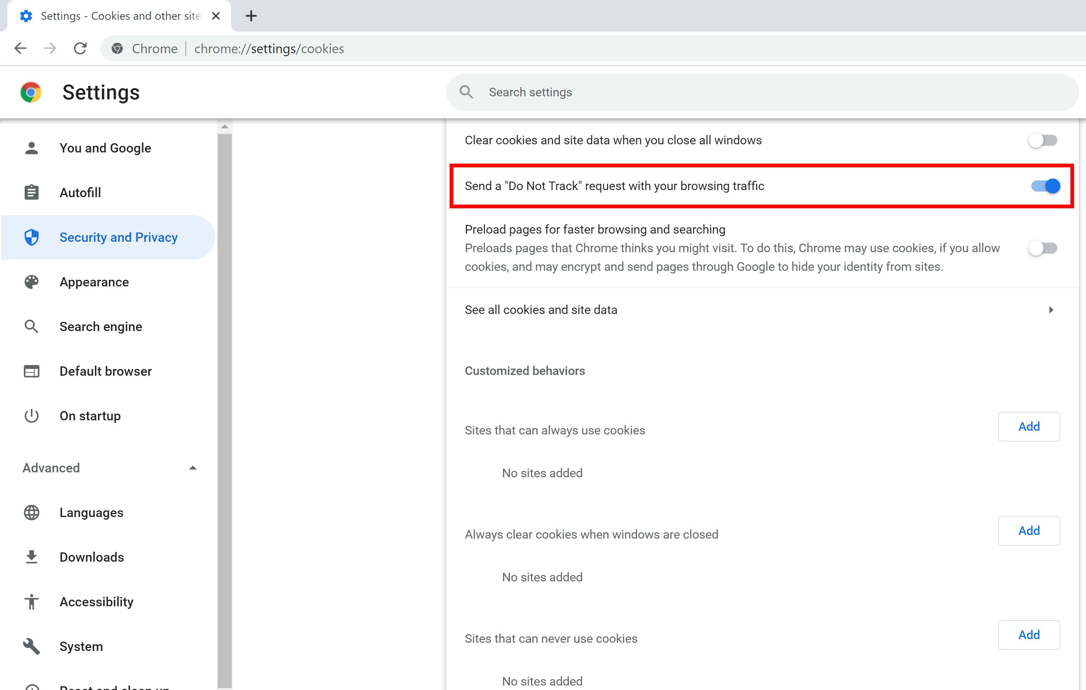Viewport: 1086px width, 690px height.
Task: Click the On startup power icon
Action: click(x=31, y=415)
